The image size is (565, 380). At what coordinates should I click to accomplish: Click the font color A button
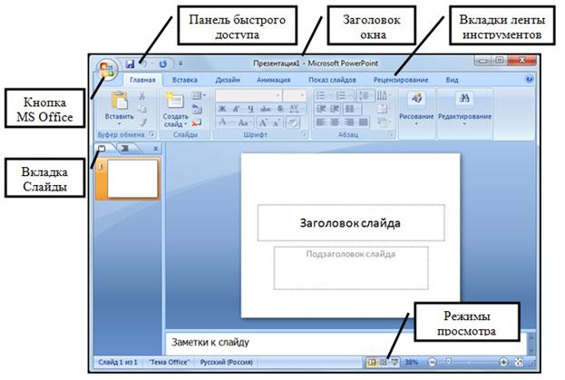(223, 122)
